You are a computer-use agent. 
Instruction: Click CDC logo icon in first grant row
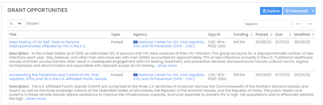pos(136,42)
